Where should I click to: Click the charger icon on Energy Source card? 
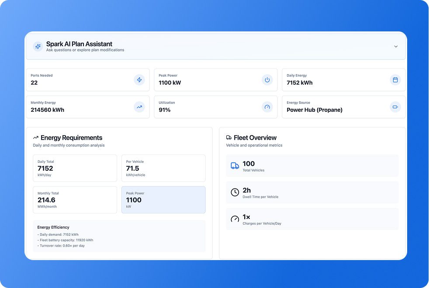pyautogui.click(x=395, y=107)
